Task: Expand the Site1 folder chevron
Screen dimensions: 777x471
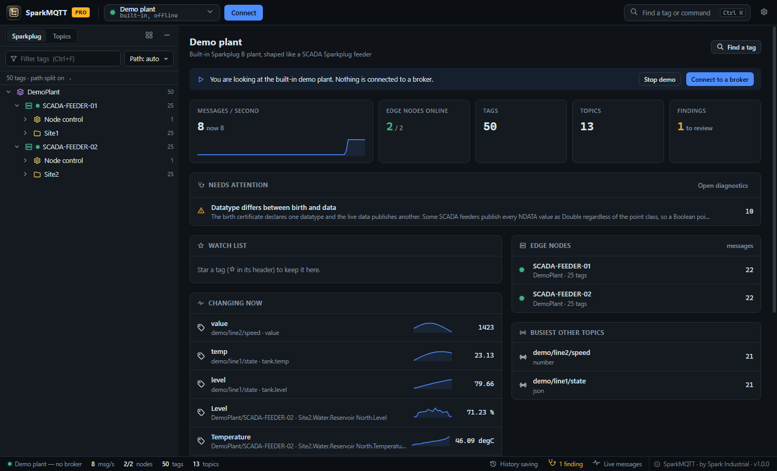Action: pyautogui.click(x=25, y=133)
